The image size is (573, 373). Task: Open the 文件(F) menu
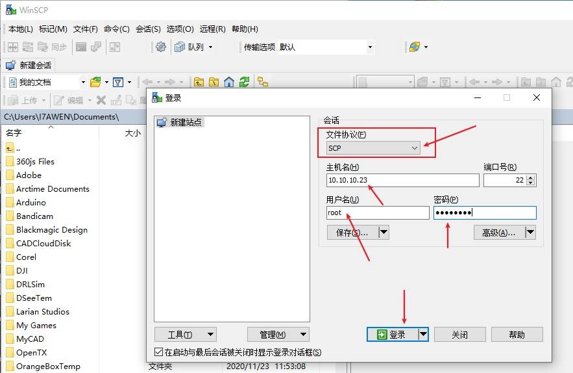coord(86,29)
